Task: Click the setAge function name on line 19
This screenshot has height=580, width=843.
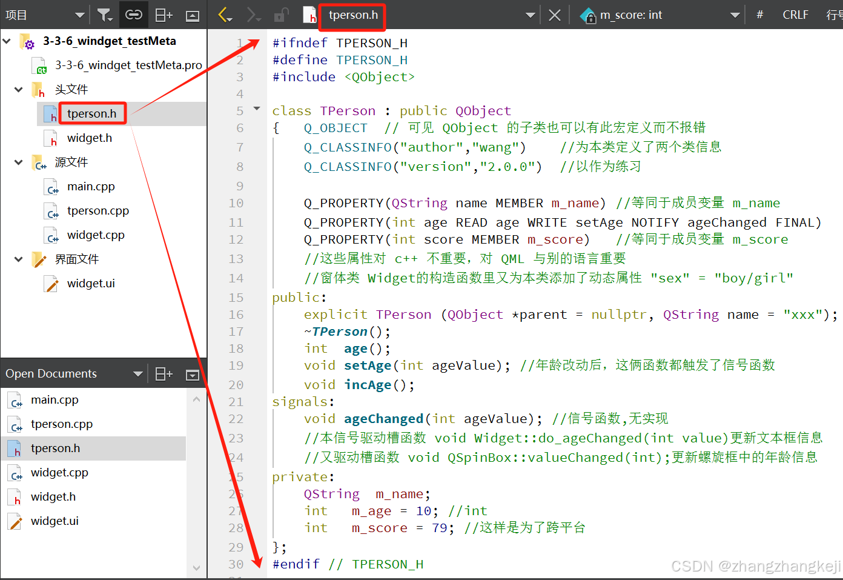Action: (x=368, y=365)
